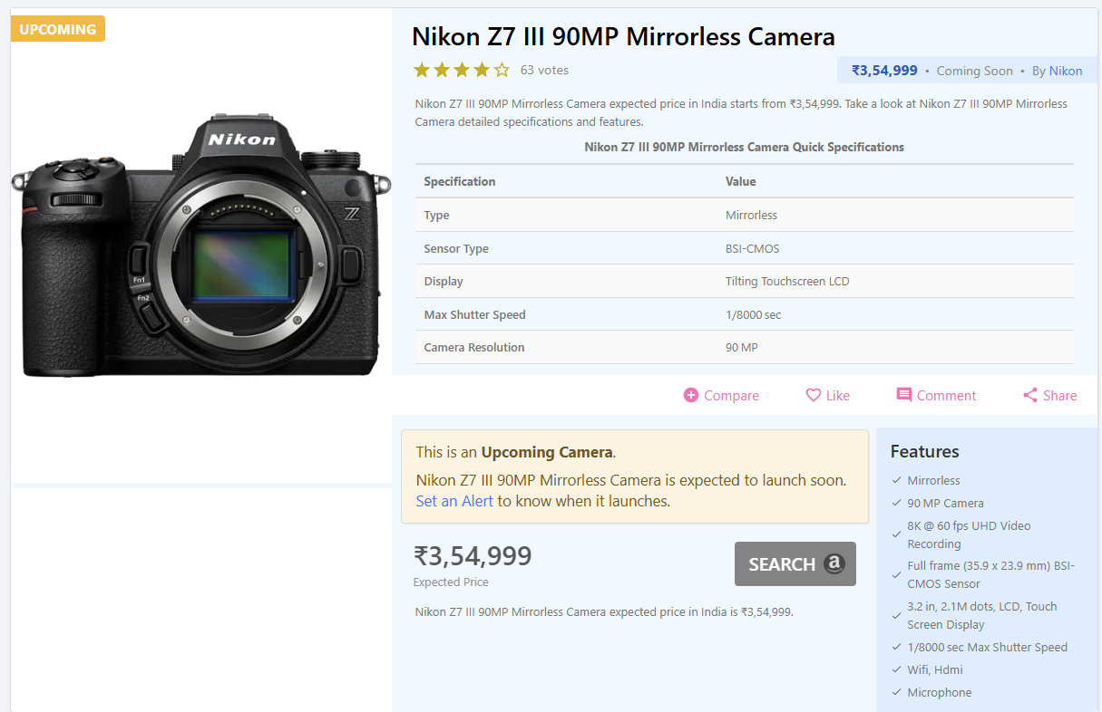The width and height of the screenshot is (1102, 712).
Task: Click the Features section heading
Action: coord(924,451)
